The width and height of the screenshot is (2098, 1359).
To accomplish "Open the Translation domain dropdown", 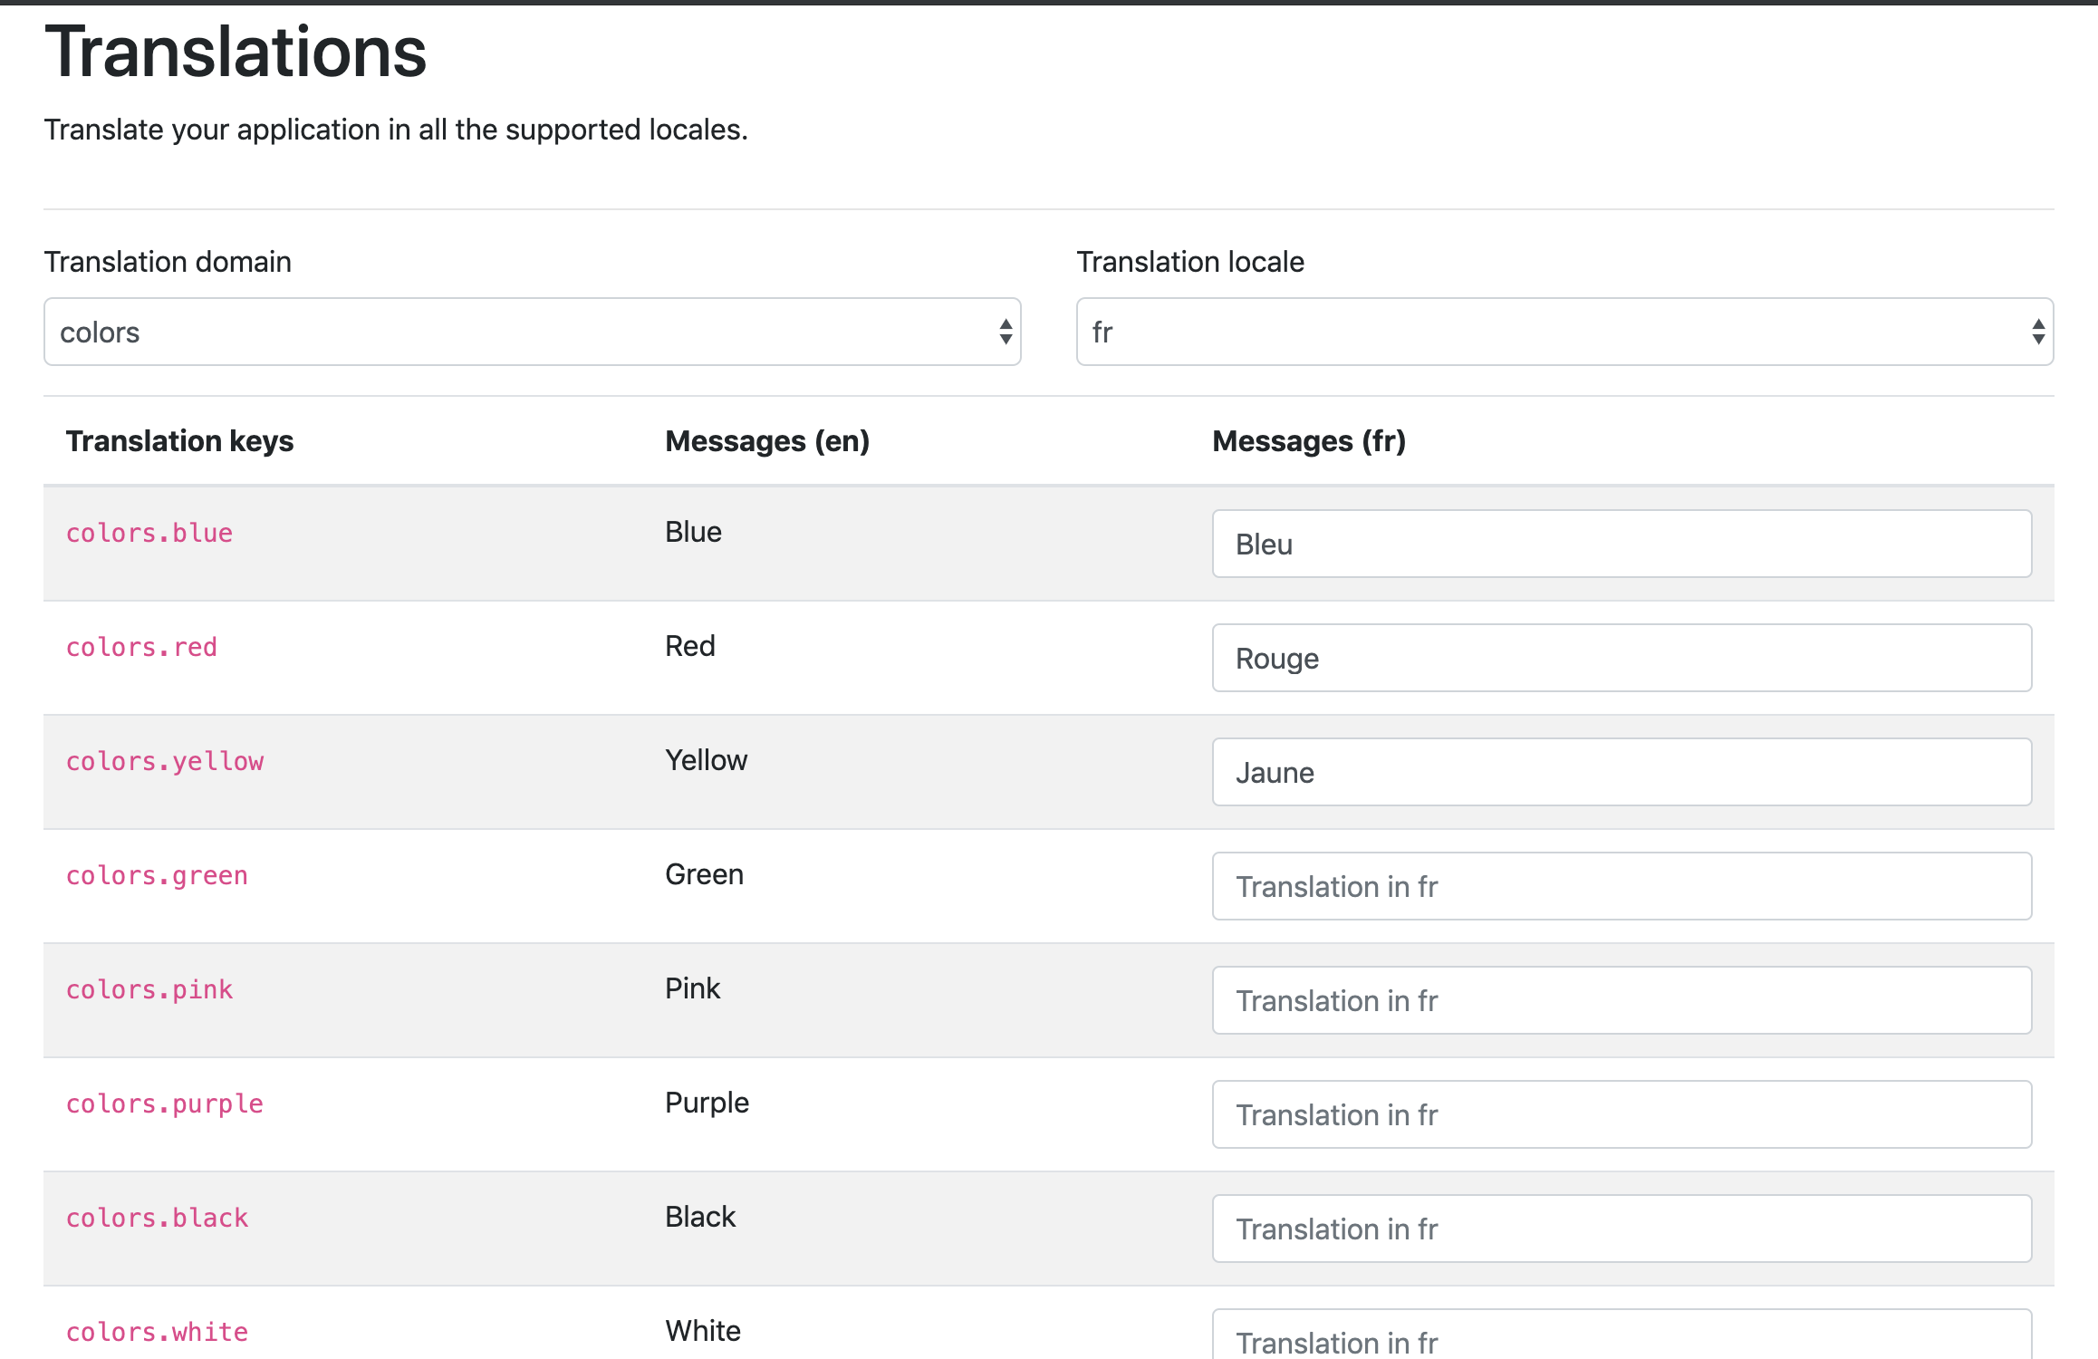I will [x=531, y=332].
